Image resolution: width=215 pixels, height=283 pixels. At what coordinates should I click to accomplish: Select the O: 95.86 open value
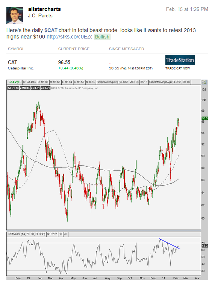(x=43, y=82)
